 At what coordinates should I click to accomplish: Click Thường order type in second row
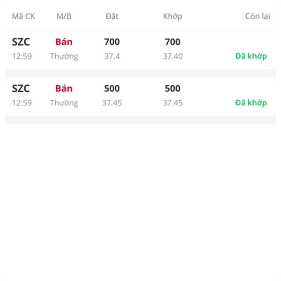(x=64, y=103)
